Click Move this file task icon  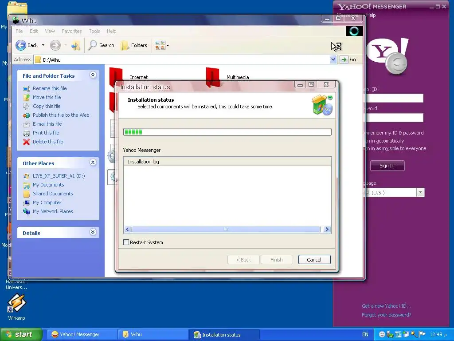pyautogui.click(x=26, y=97)
